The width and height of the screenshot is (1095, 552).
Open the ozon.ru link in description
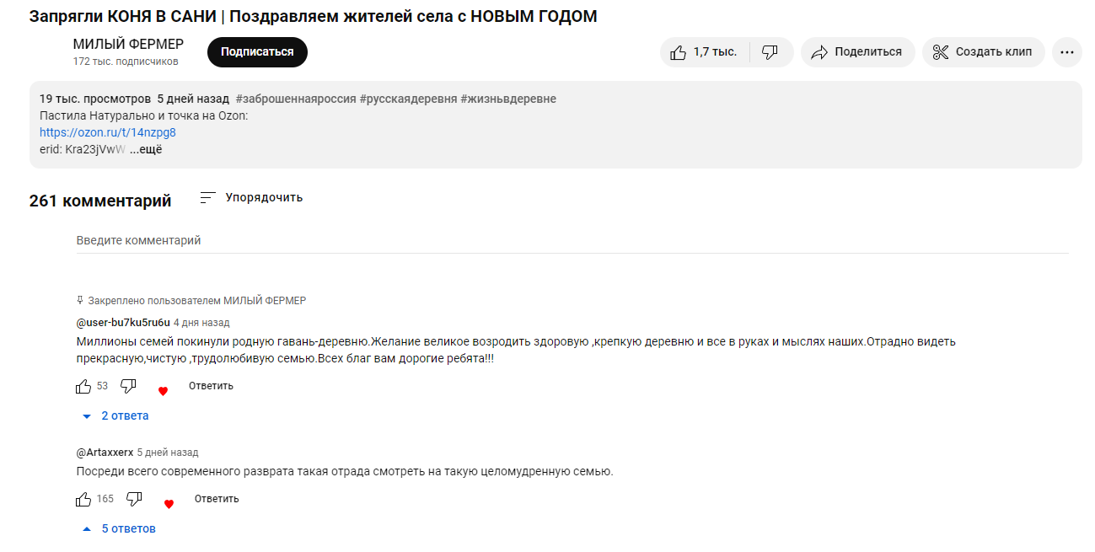point(108,132)
